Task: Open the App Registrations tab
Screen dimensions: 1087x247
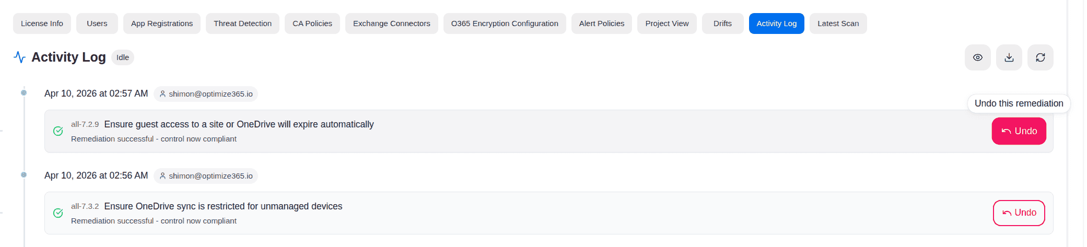Action: click(x=162, y=23)
